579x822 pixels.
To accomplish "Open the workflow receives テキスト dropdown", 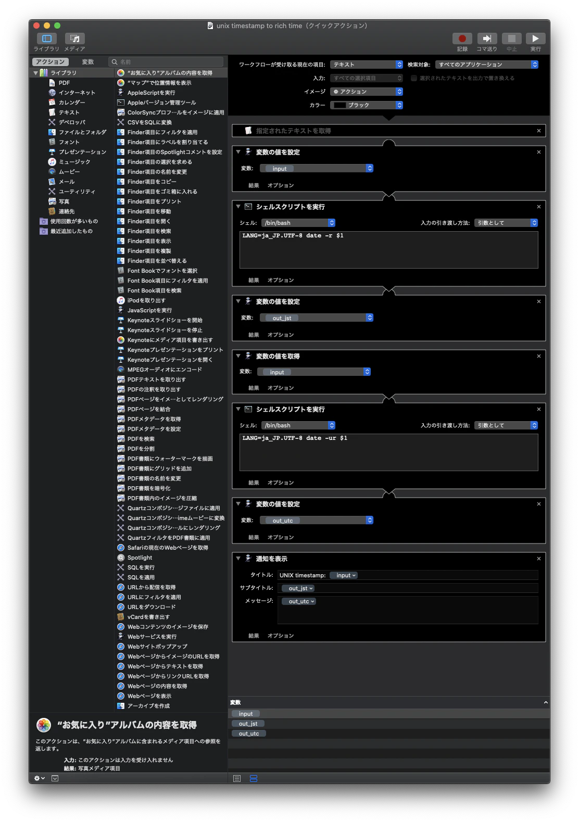I will point(367,65).
